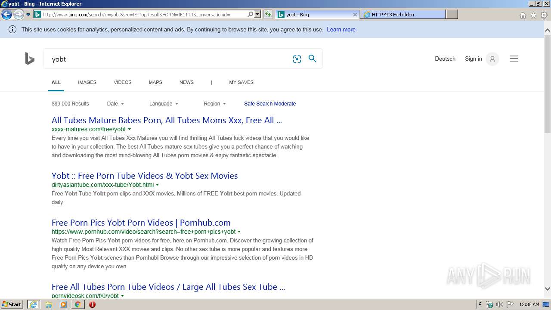Viewport: 551px width, 310px height.
Task: Expand arrow next to dirtyasiantube.com URL
Action: [157, 185]
